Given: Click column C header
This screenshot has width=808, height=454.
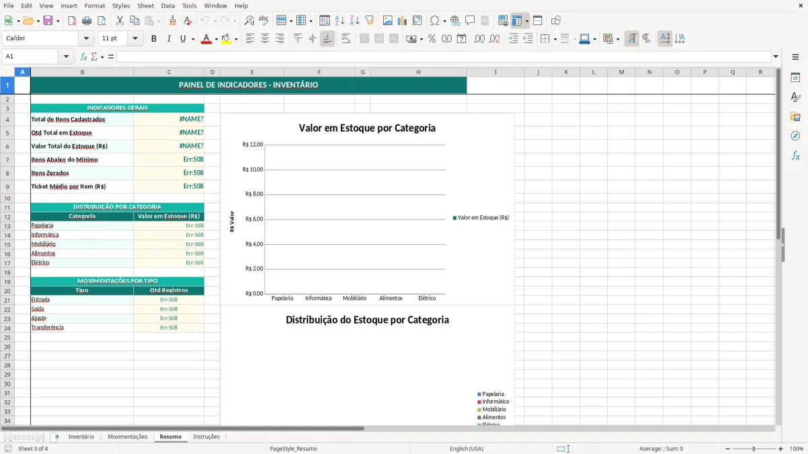Looking at the screenshot, I should pyautogui.click(x=169, y=72).
